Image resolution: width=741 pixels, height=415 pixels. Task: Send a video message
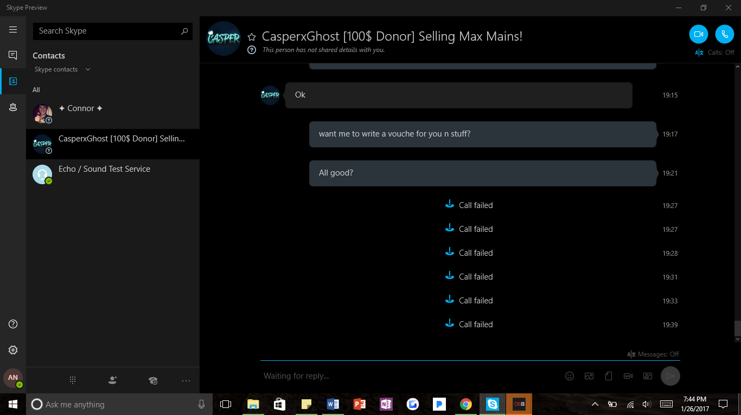[628, 376]
